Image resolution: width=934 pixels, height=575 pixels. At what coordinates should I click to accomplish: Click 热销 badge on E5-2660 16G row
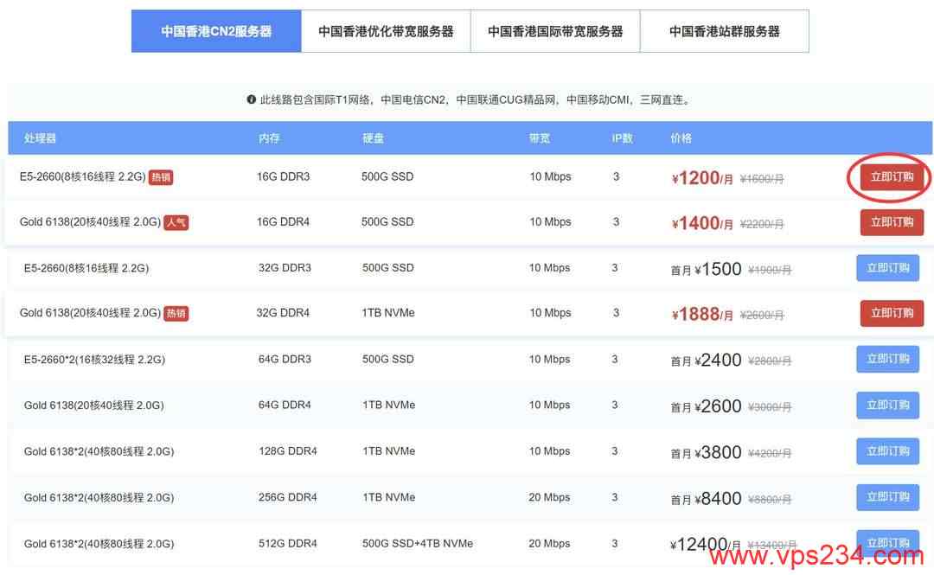tap(161, 177)
